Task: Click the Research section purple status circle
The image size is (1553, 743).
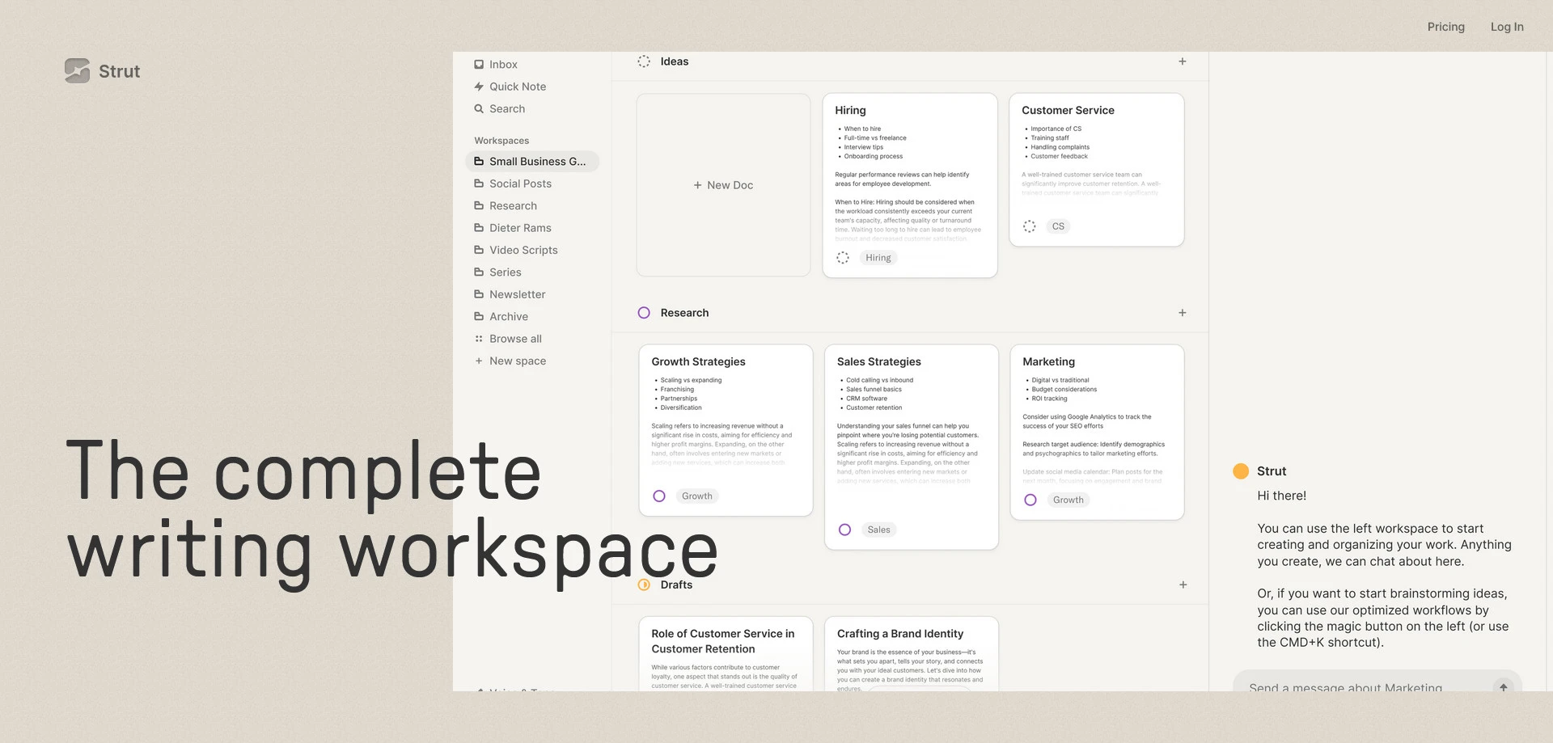Action: pyautogui.click(x=644, y=313)
